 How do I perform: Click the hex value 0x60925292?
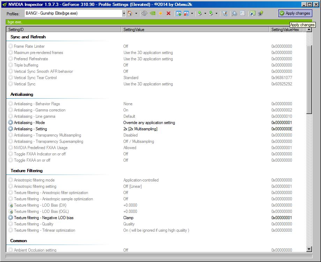282,84
